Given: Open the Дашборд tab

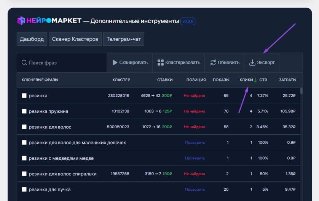Looking at the screenshot, I should [x=32, y=39].
